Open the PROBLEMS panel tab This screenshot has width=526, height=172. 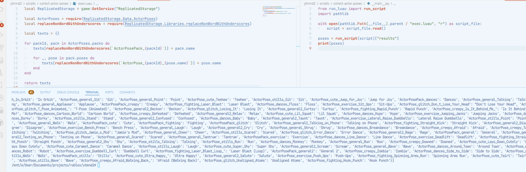[x=18, y=92]
